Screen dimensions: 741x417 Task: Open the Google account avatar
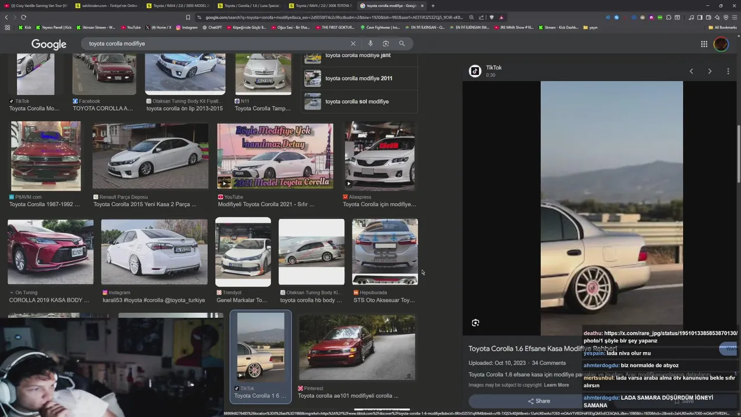pos(721,44)
